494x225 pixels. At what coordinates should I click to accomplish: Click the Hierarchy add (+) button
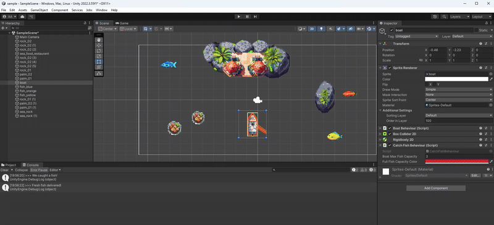[4, 28]
